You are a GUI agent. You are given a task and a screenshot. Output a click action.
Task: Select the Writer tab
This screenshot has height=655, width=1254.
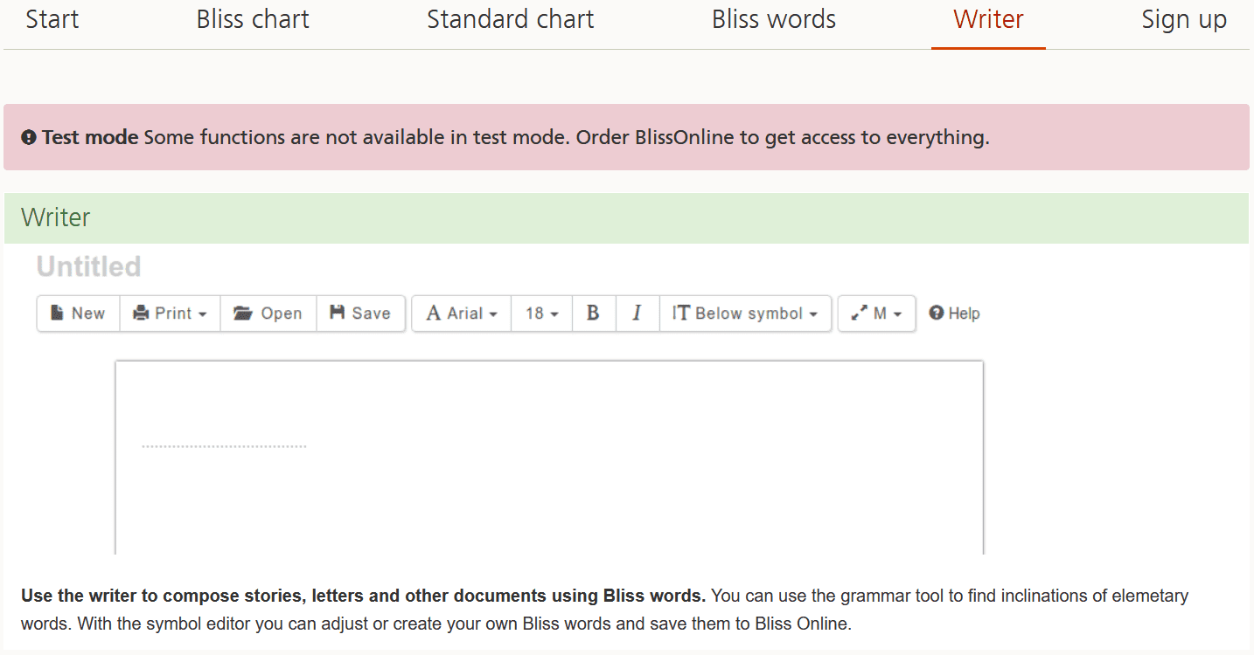pyautogui.click(x=988, y=20)
